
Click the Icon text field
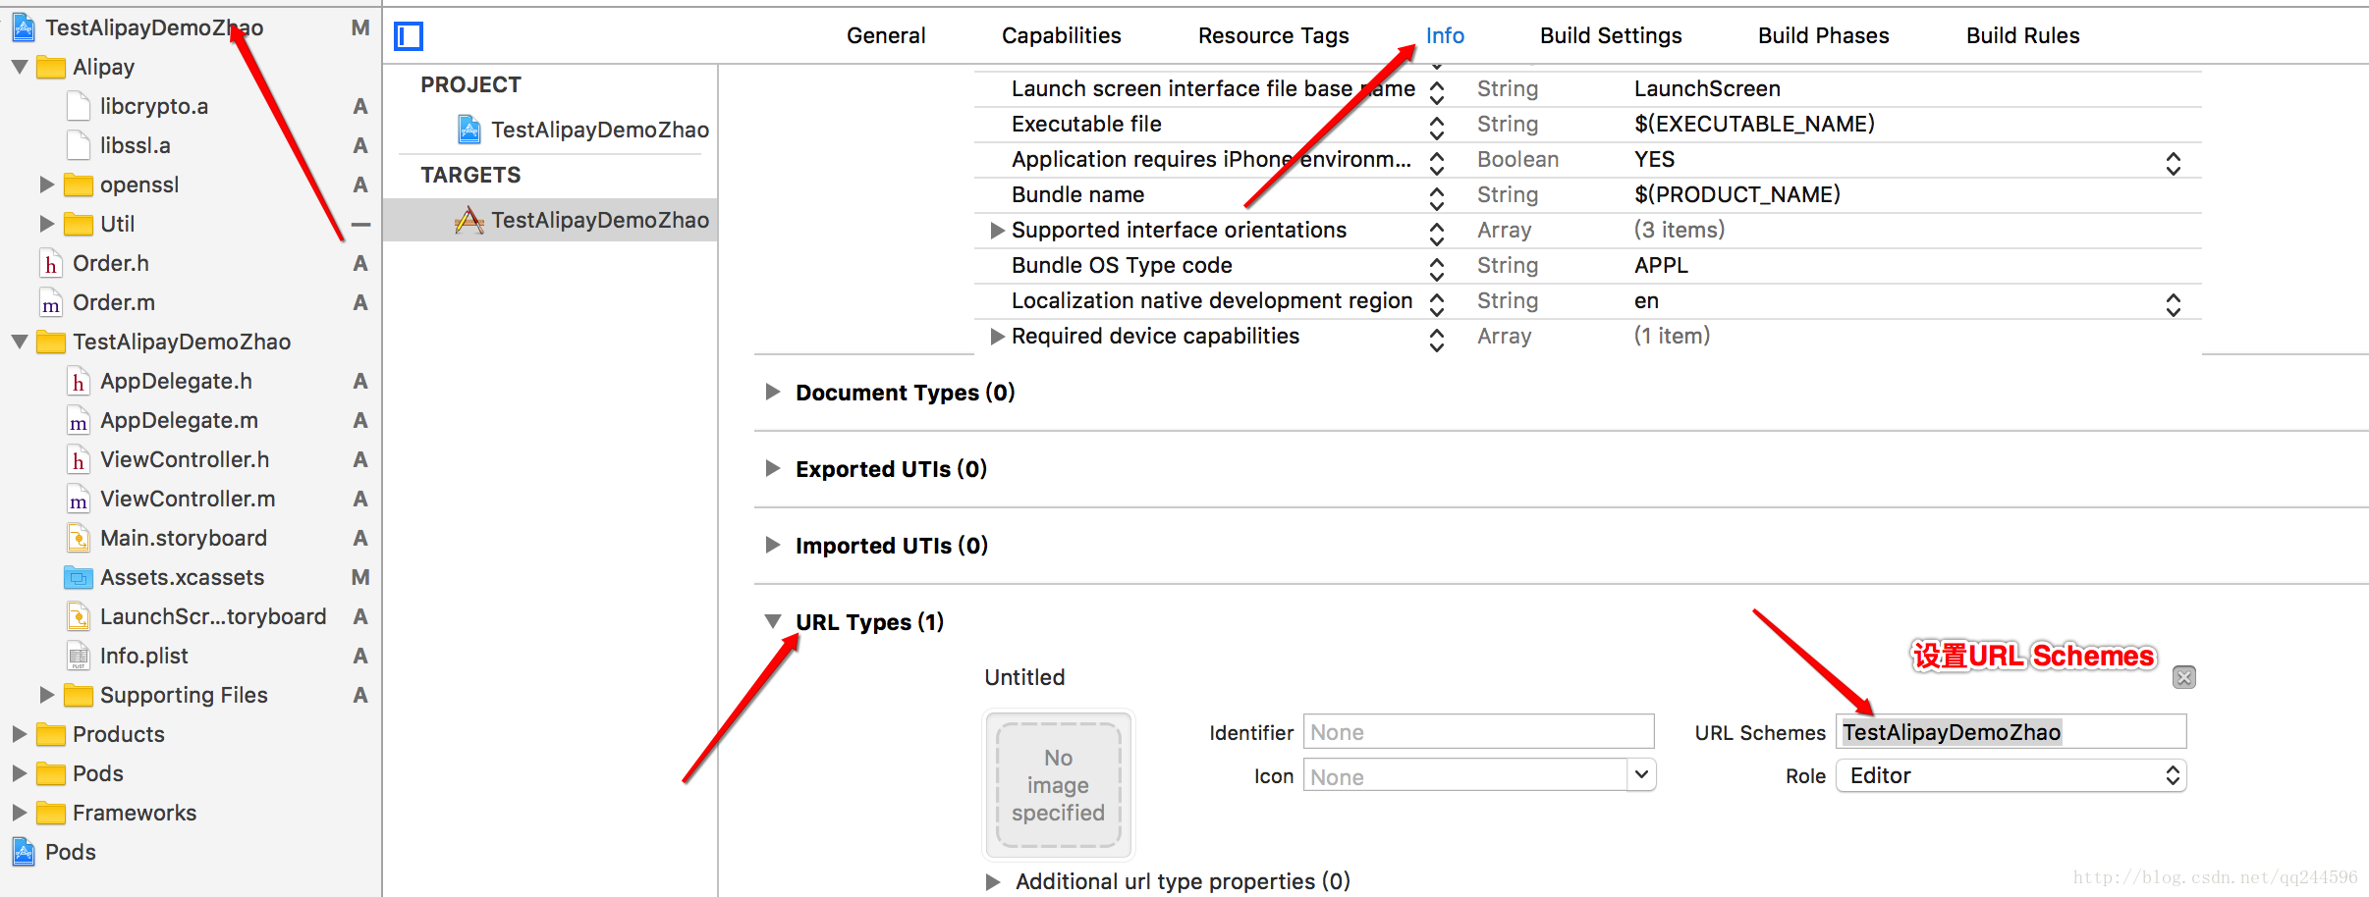[1464, 775]
